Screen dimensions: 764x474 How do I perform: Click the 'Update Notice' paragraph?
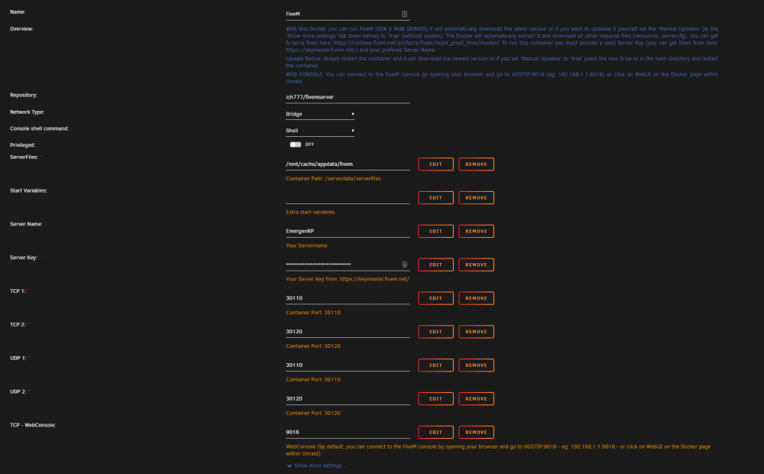(502, 62)
